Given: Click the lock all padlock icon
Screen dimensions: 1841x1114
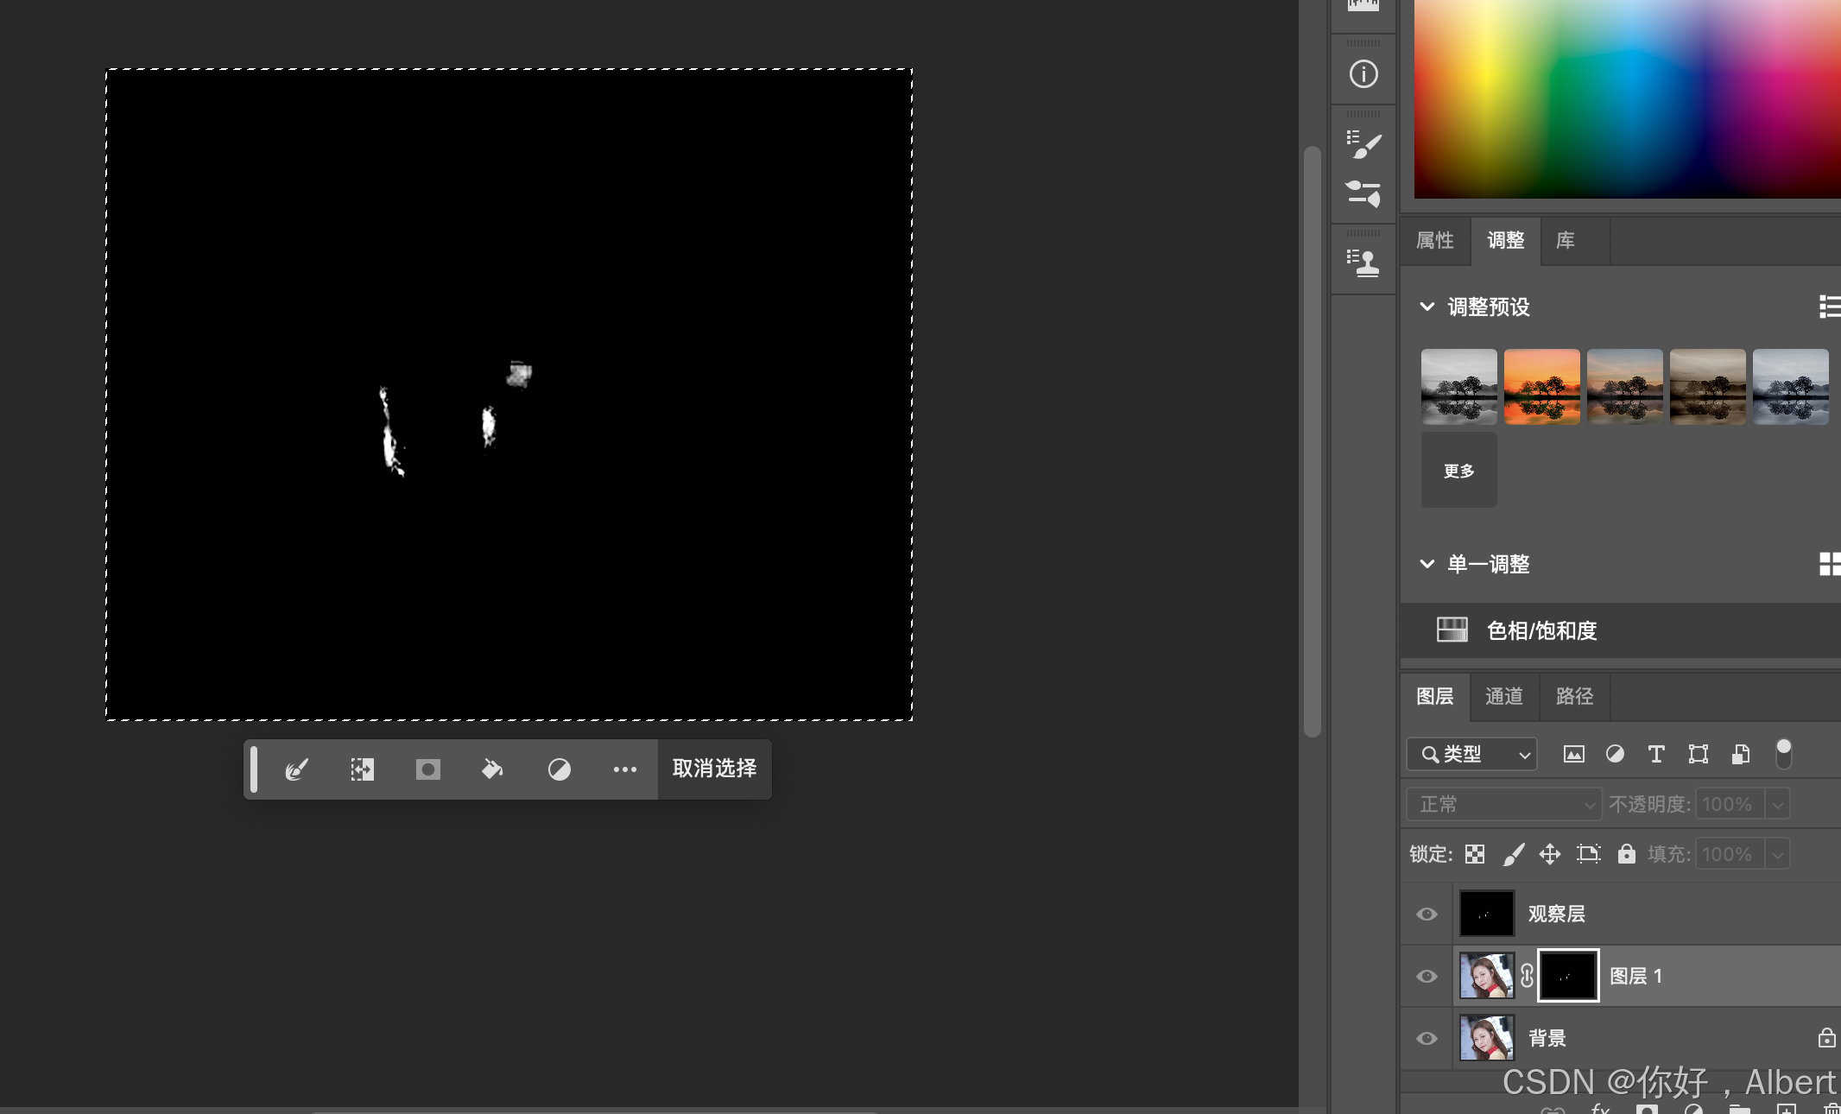Looking at the screenshot, I should coord(1626,854).
